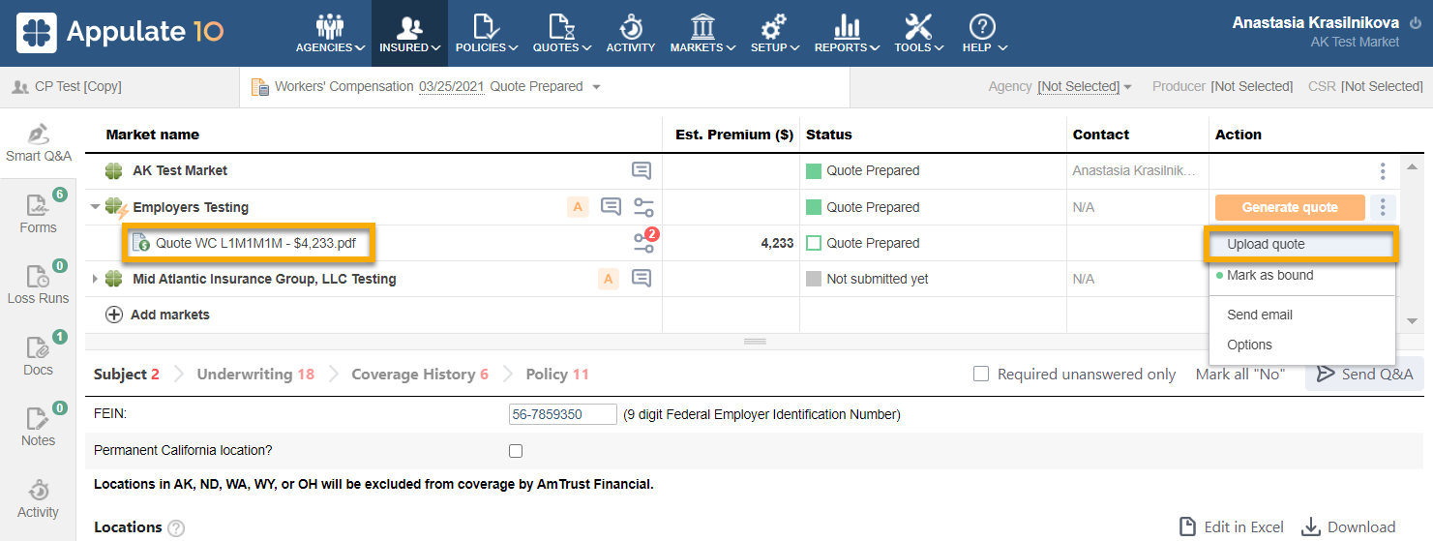Click the Add markets plus icon
This screenshot has height=541, width=1433.
point(114,315)
